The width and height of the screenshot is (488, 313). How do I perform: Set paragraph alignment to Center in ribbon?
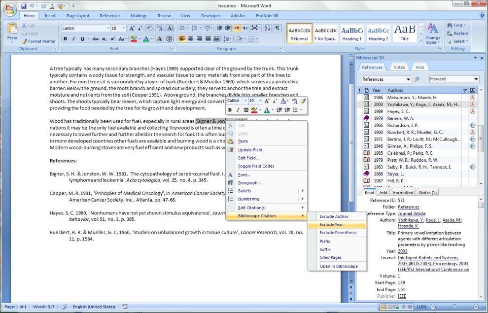[x=190, y=39]
